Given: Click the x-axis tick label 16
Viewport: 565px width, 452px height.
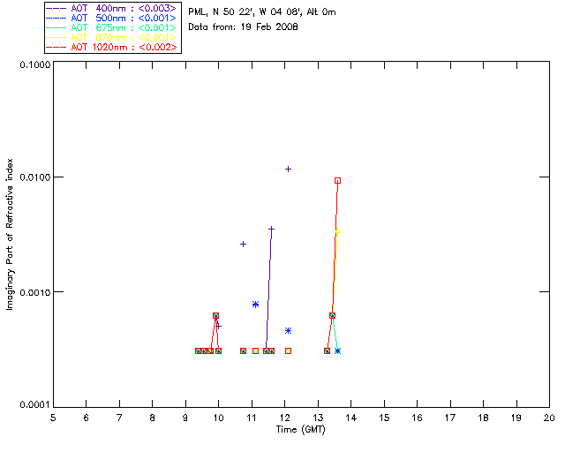Looking at the screenshot, I should pyautogui.click(x=418, y=418).
